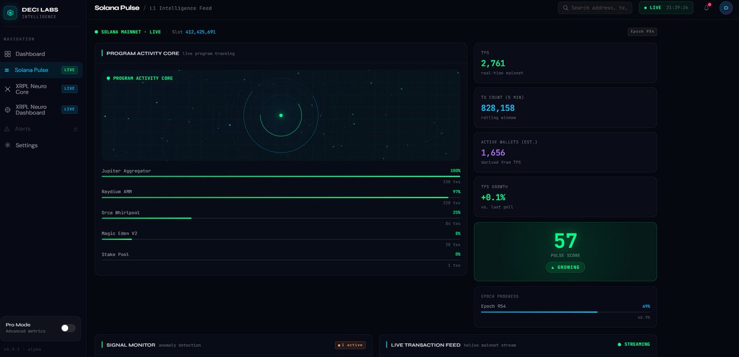Image resolution: width=739 pixels, height=357 pixels.
Task: Click the XRPL Neuro Core X icon
Action: (7, 89)
